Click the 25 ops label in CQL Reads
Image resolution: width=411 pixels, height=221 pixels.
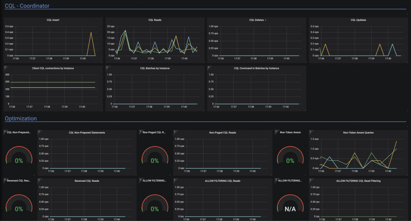pos(111,26)
